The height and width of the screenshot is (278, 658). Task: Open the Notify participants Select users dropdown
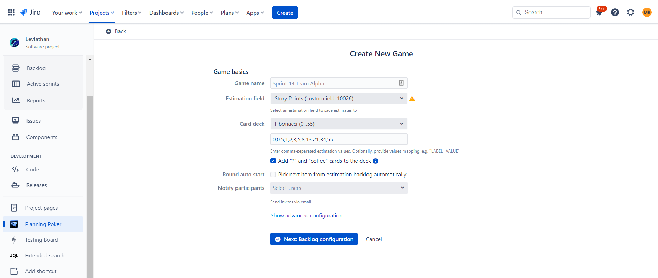[339, 188]
